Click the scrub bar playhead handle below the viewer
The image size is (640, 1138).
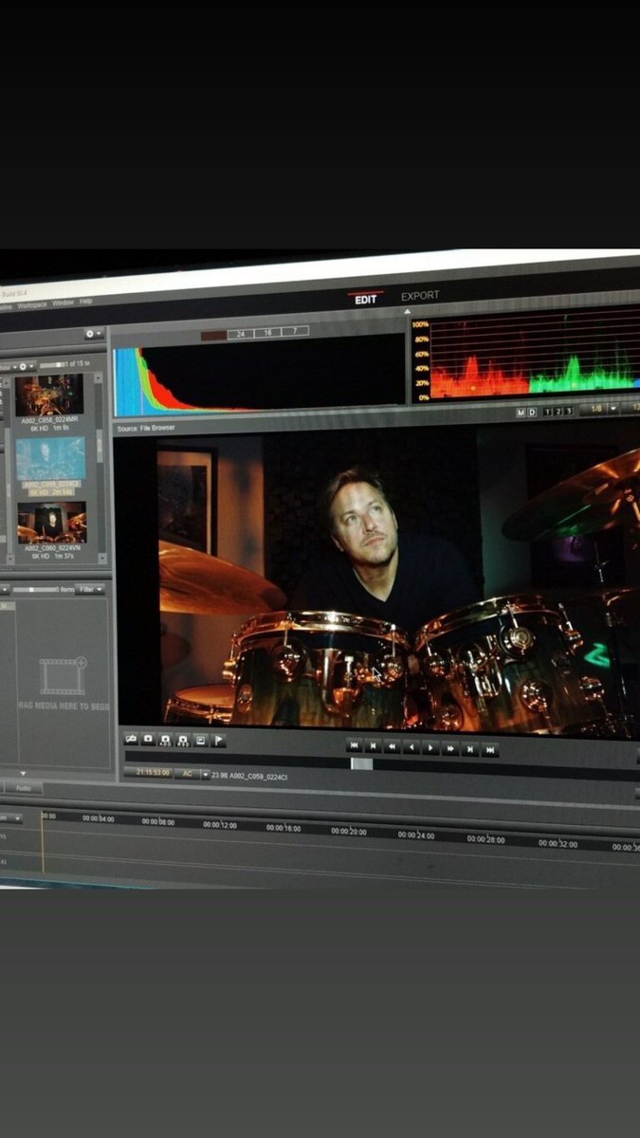(361, 763)
